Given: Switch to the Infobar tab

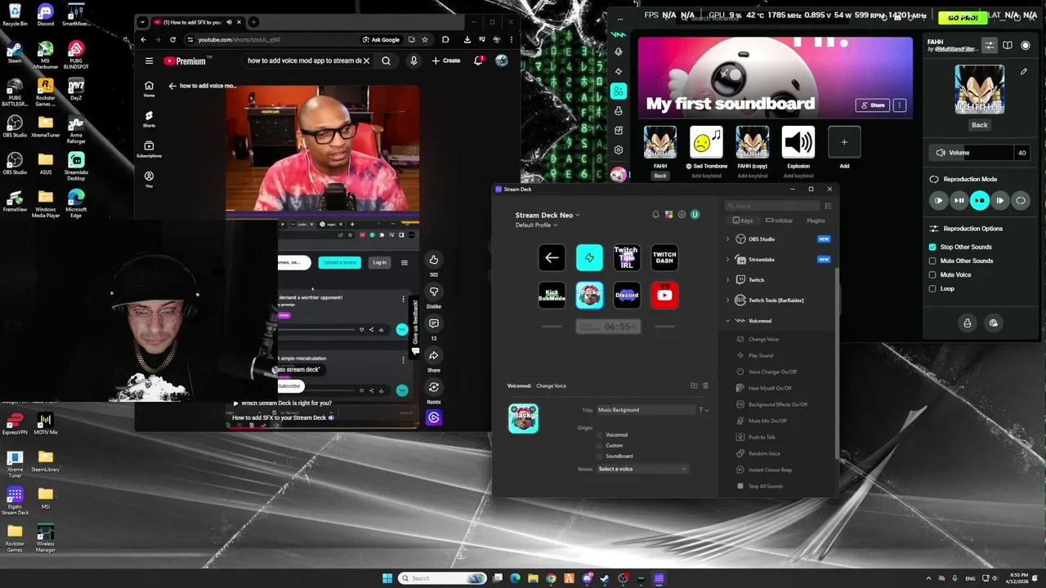Looking at the screenshot, I should click(x=779, y=220).
